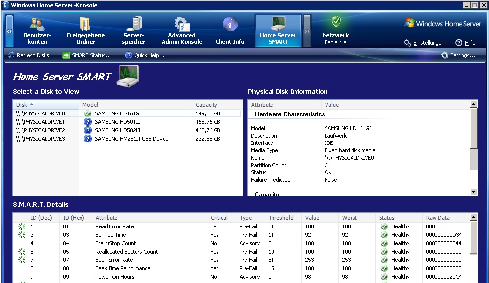Screen dimensions: 489x283
Task: Click the Physical Disk Information scrollbar thumb
Action: coord(473,128)
